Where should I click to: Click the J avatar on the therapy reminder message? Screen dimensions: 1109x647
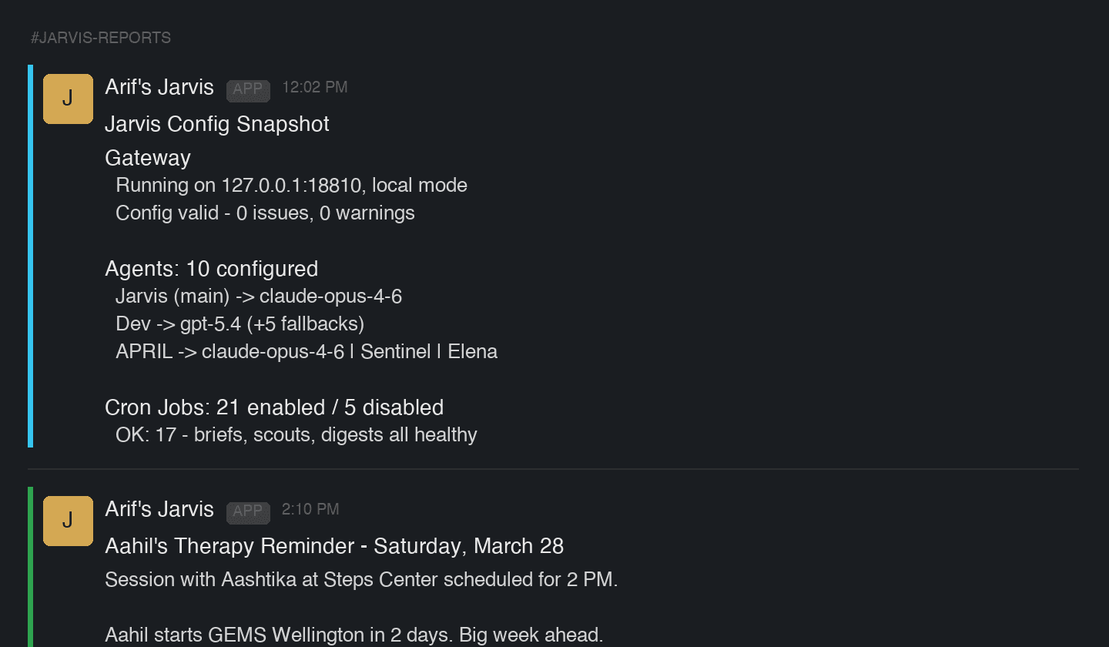point(68,521)
